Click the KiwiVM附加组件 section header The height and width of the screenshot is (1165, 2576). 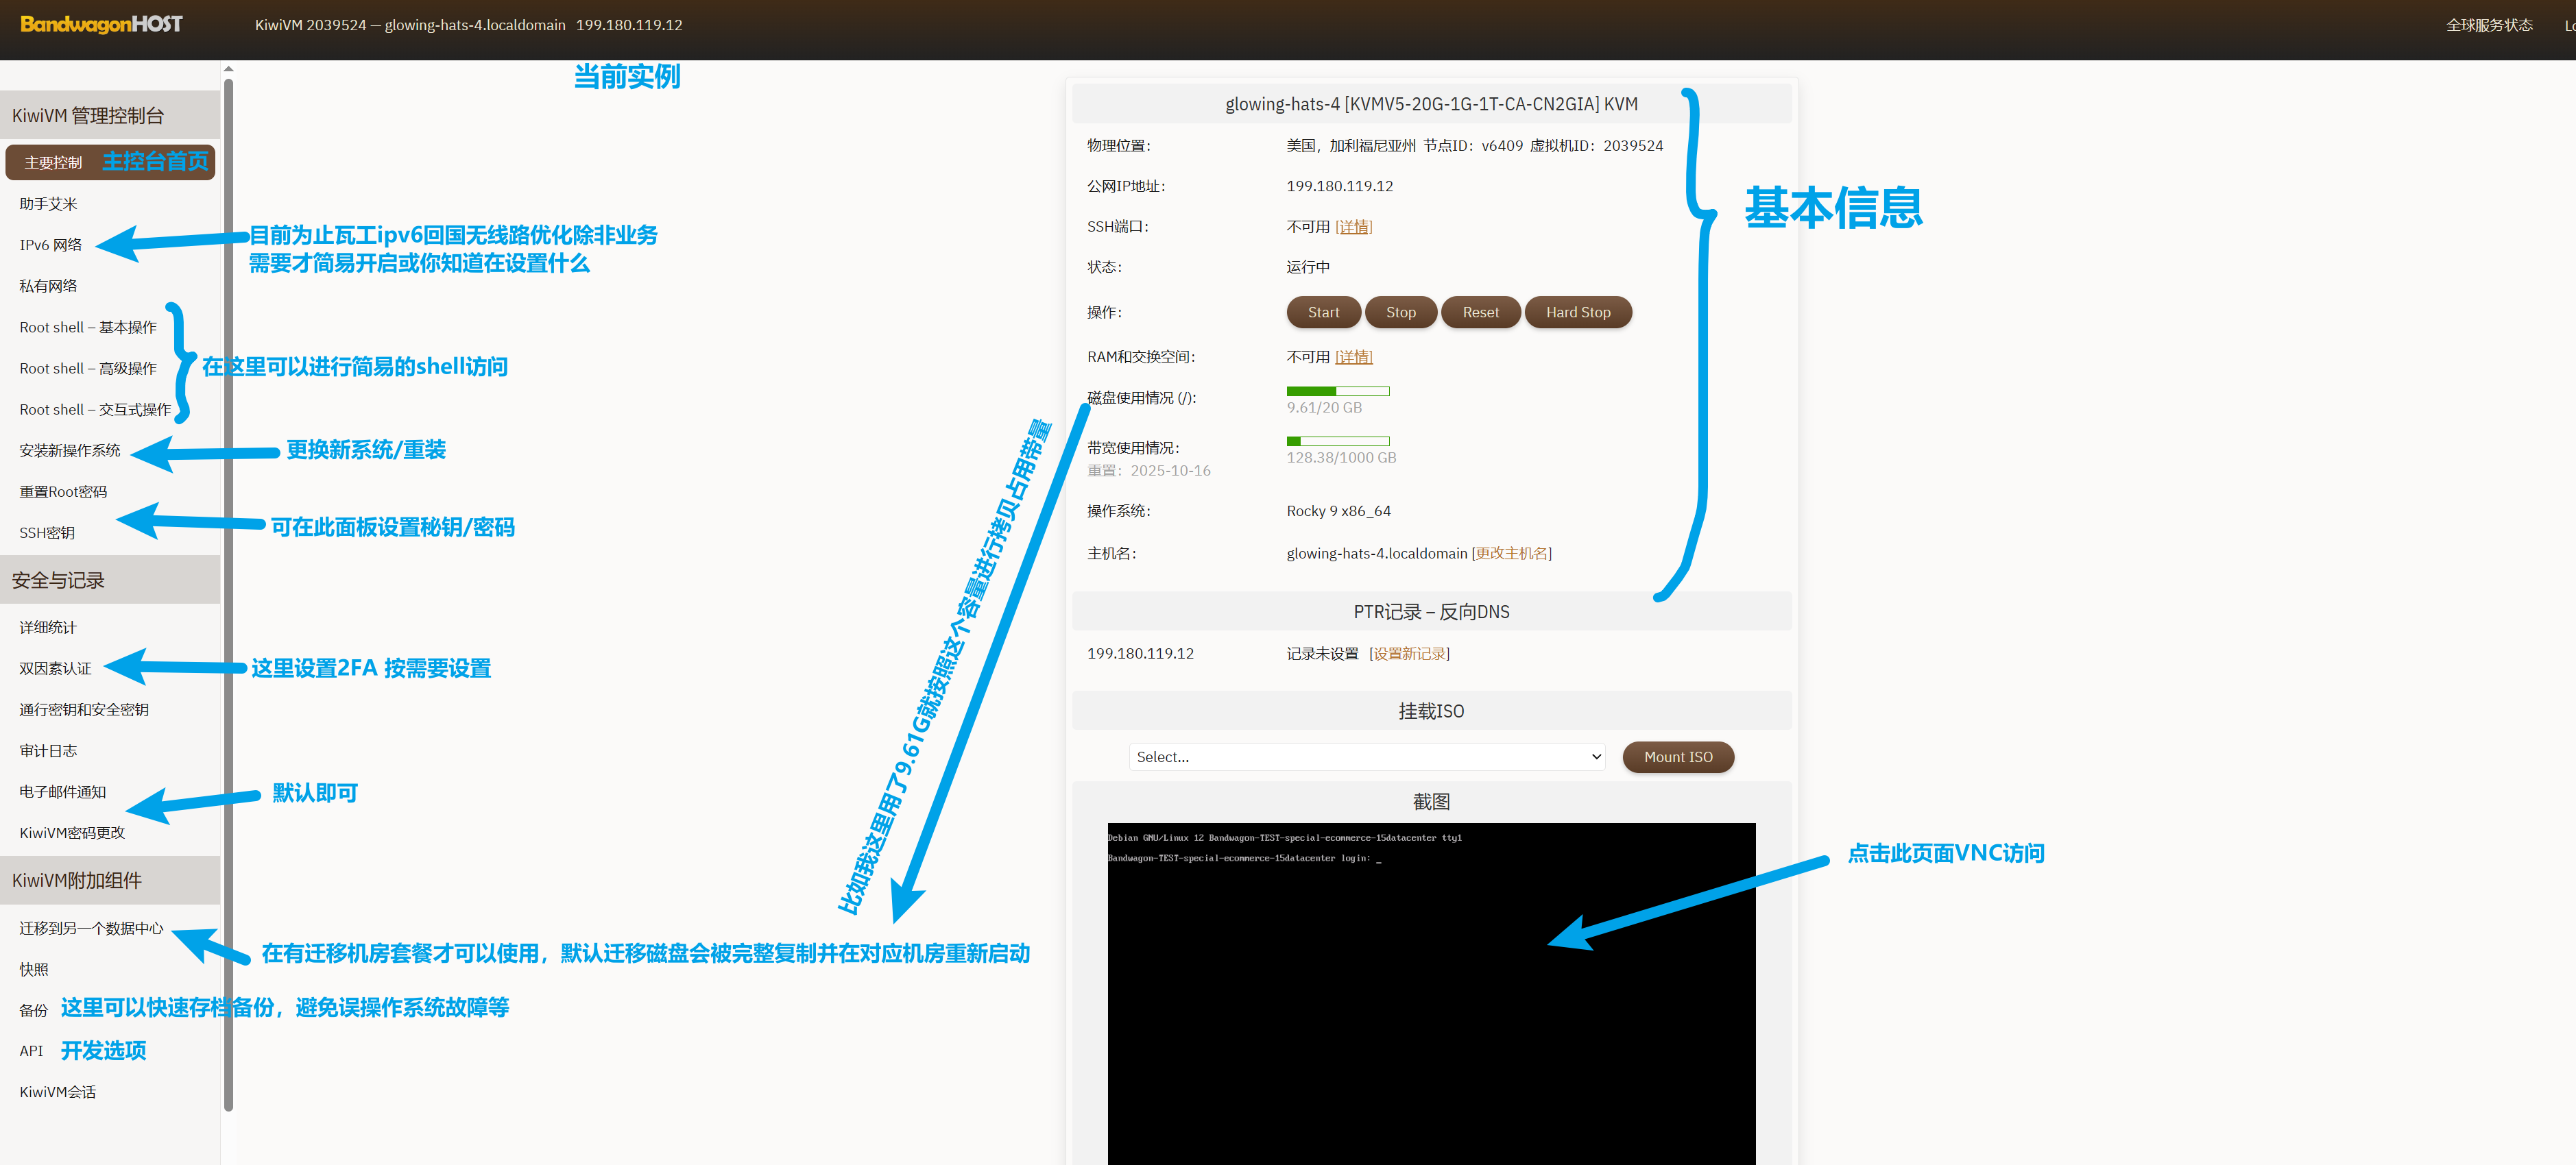110,880
